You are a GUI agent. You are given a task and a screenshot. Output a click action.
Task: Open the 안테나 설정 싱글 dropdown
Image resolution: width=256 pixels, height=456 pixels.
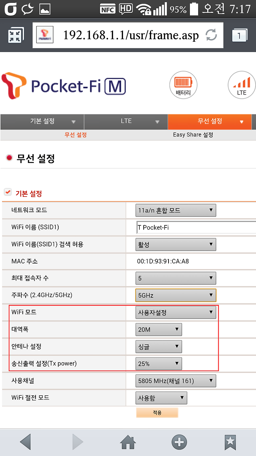click(159, 347)
